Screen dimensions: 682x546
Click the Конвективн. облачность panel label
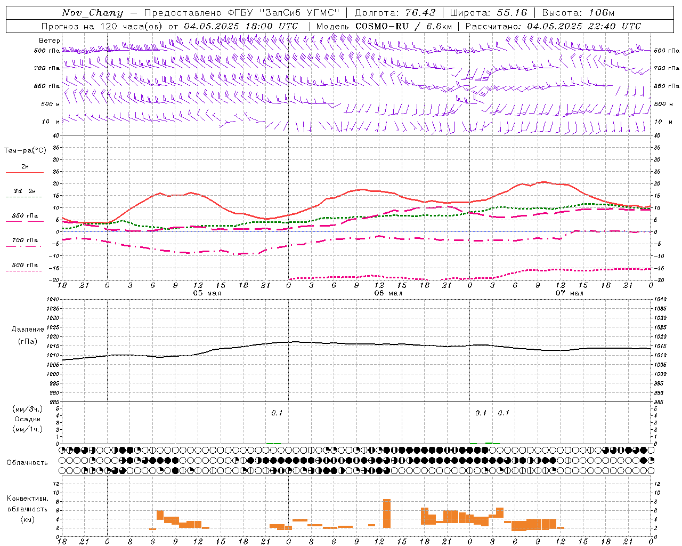(27, 504)
